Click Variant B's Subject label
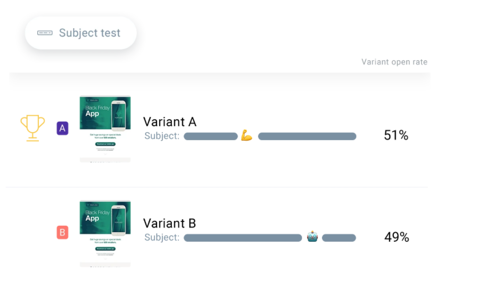 (162, 237)
